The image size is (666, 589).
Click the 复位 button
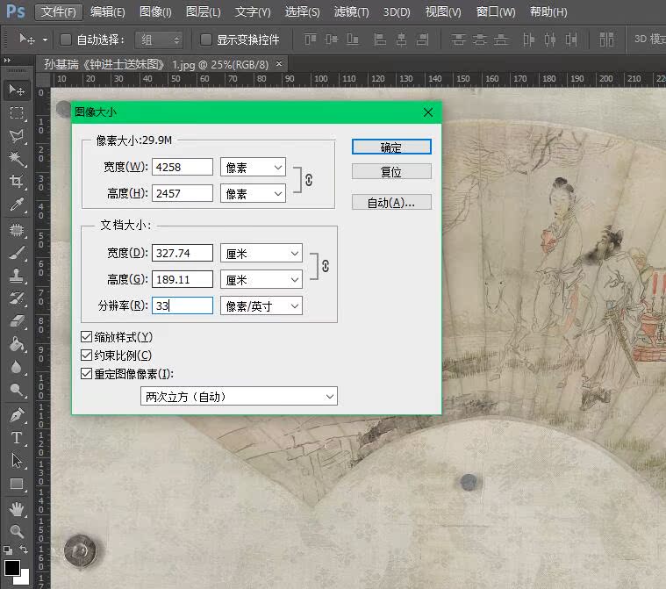pos(391,172)
